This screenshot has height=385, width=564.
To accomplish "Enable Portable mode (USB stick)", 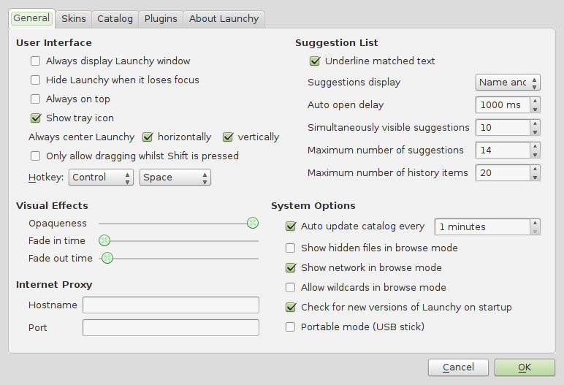I will pyautogui.click(x=290, y=327).
